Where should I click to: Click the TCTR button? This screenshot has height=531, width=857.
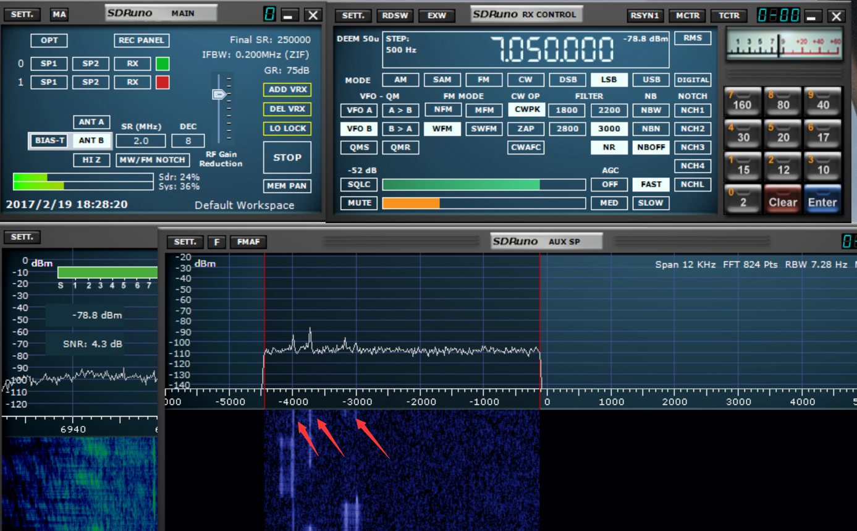coord(729,16)
